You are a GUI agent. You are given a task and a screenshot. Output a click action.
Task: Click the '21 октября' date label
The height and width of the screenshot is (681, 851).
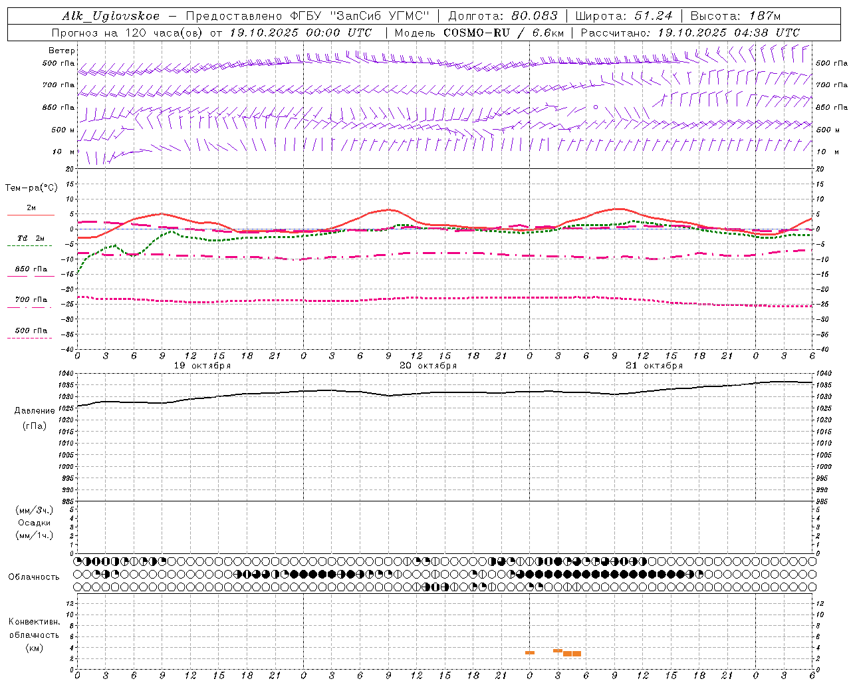pyautogui.click(x=654, y=366)
